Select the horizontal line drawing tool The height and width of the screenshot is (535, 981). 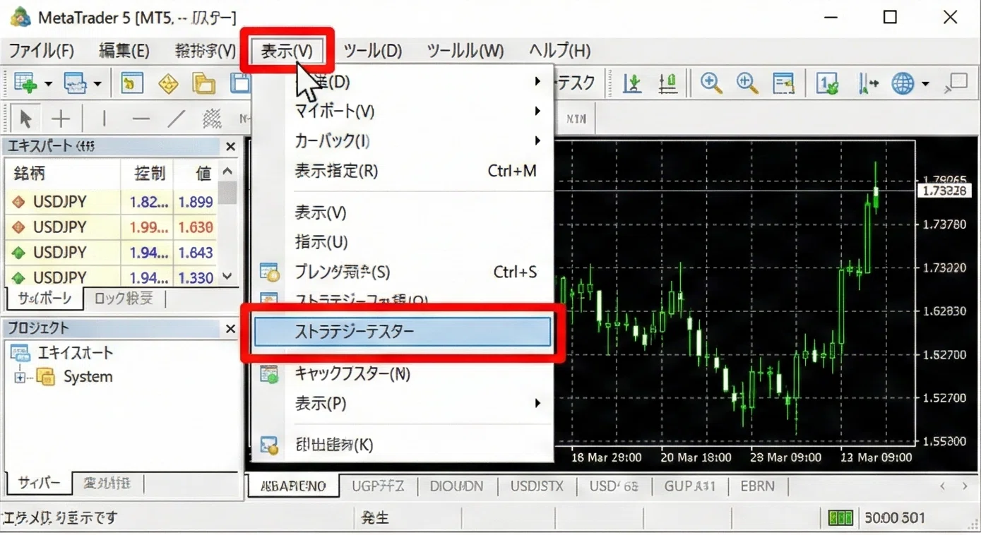click(141, 118)
